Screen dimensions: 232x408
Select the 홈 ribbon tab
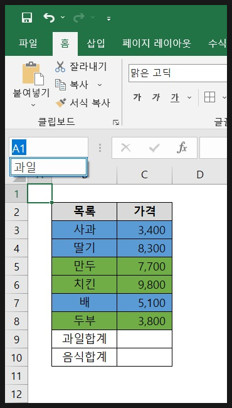coord(65,43)
